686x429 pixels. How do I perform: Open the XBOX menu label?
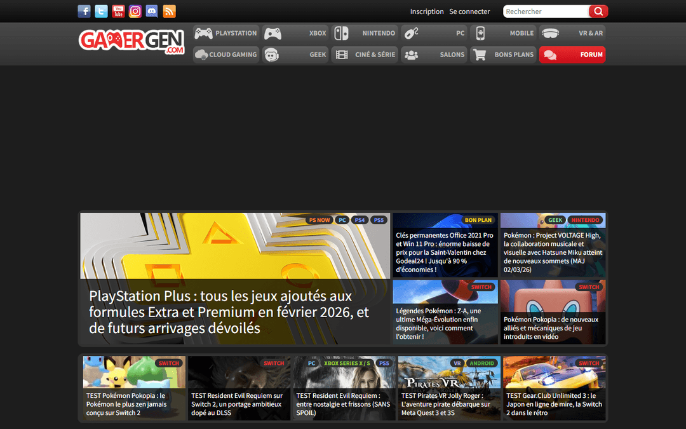coord(318,33)
